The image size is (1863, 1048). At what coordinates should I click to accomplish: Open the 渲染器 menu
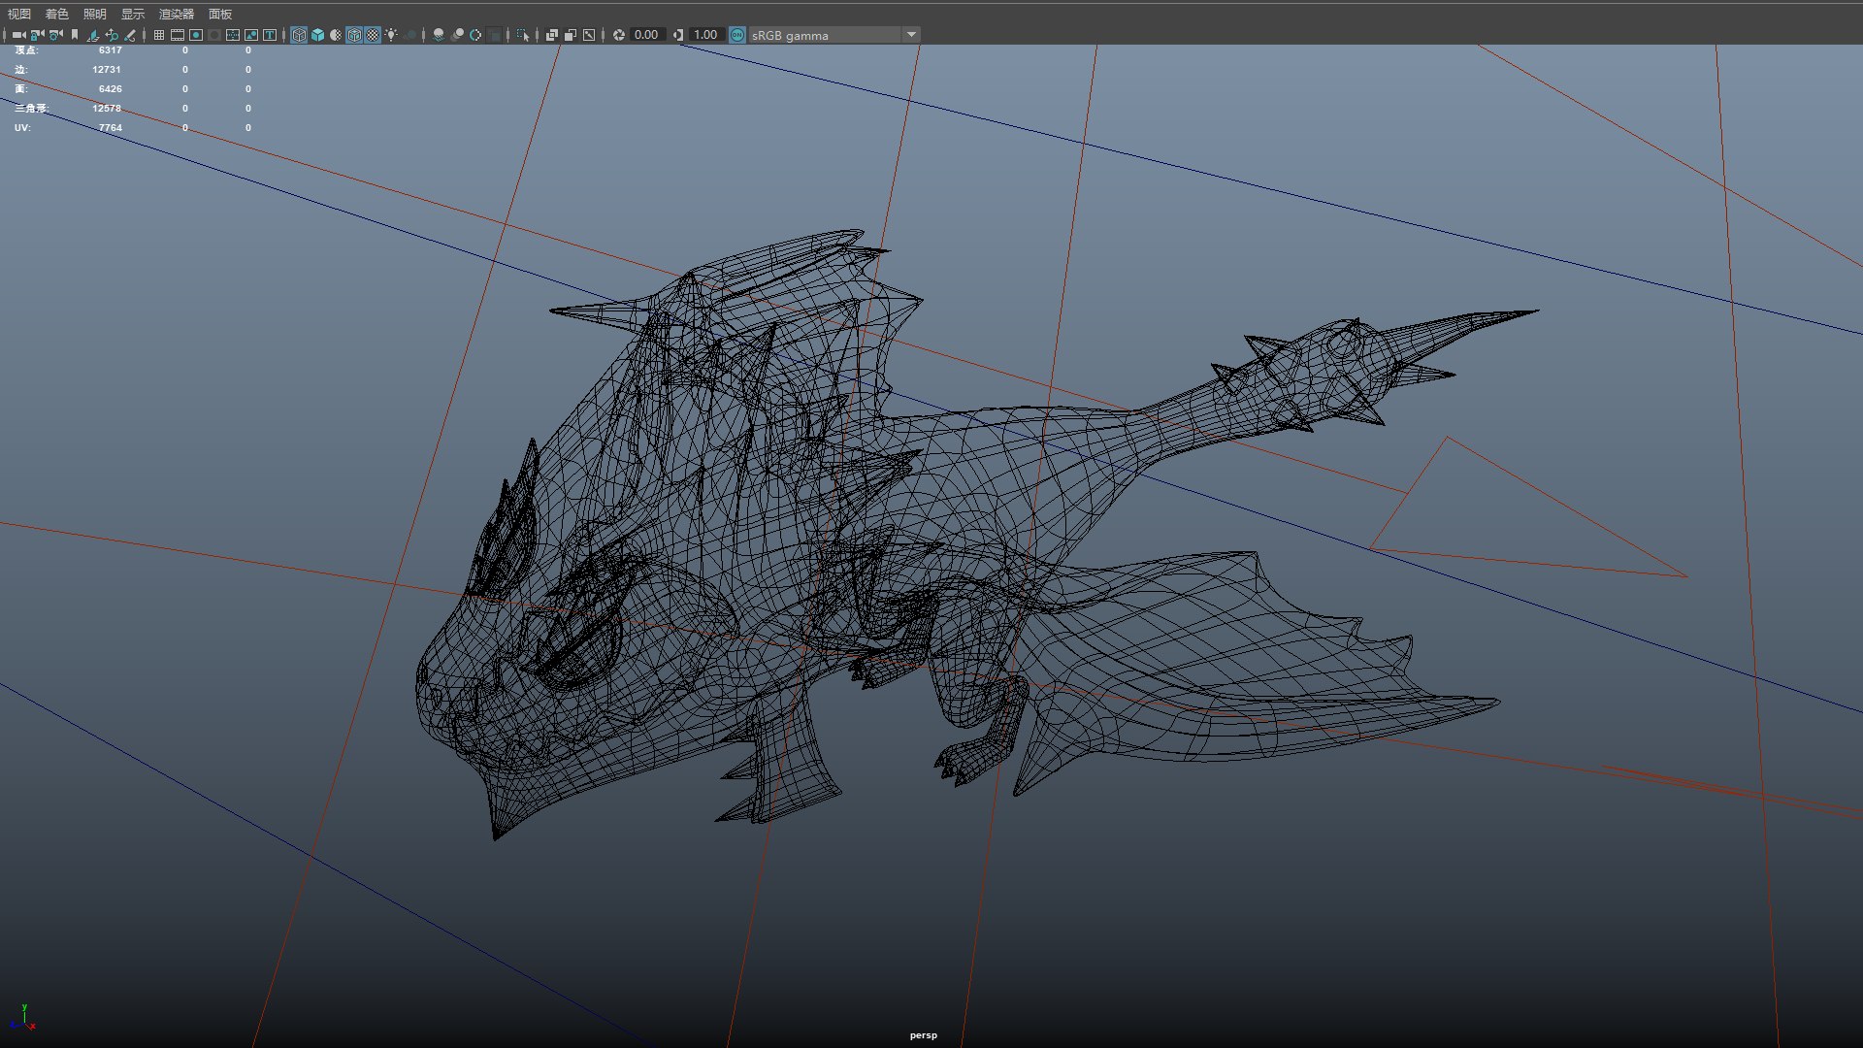click(x=177, y=14)
